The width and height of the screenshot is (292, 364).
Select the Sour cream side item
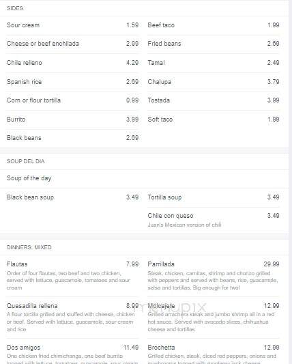click(x=72, y=25)
